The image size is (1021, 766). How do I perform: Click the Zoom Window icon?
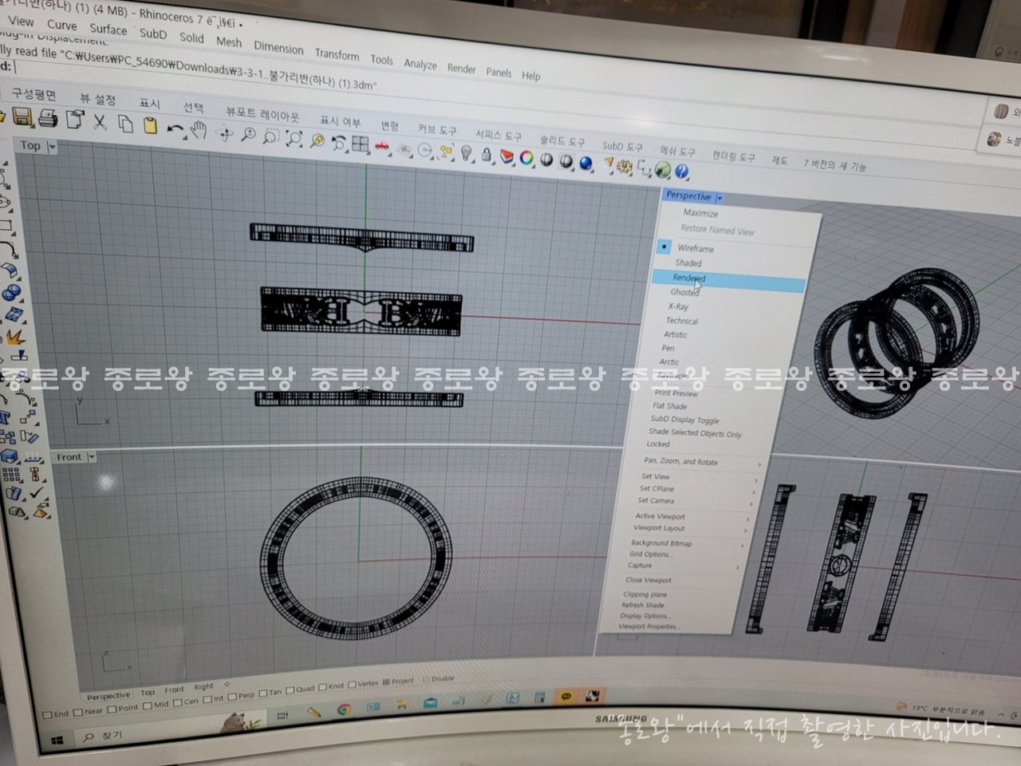click(x=271, y=136)
